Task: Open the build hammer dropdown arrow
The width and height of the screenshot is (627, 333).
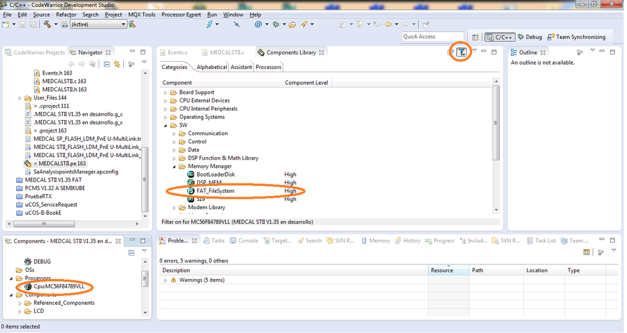Action: (x=55, y=25)
